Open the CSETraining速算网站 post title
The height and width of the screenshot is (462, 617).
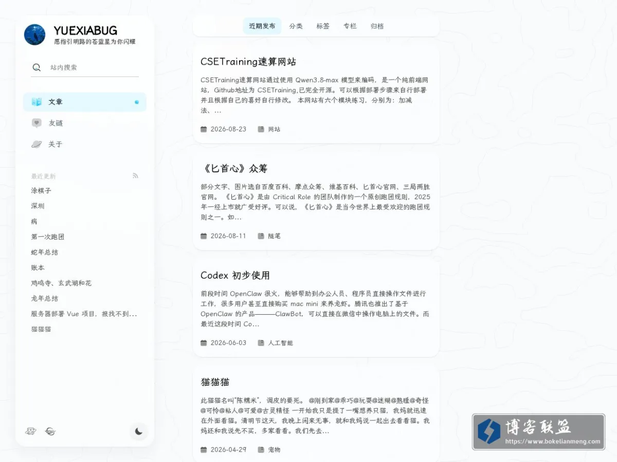tap(248, 62)
